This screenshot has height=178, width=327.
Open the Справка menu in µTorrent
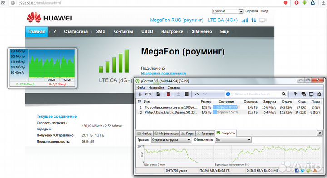[173, 88]
